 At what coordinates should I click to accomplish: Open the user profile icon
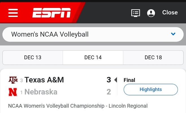pyautogui.click(x=151, y=13)
